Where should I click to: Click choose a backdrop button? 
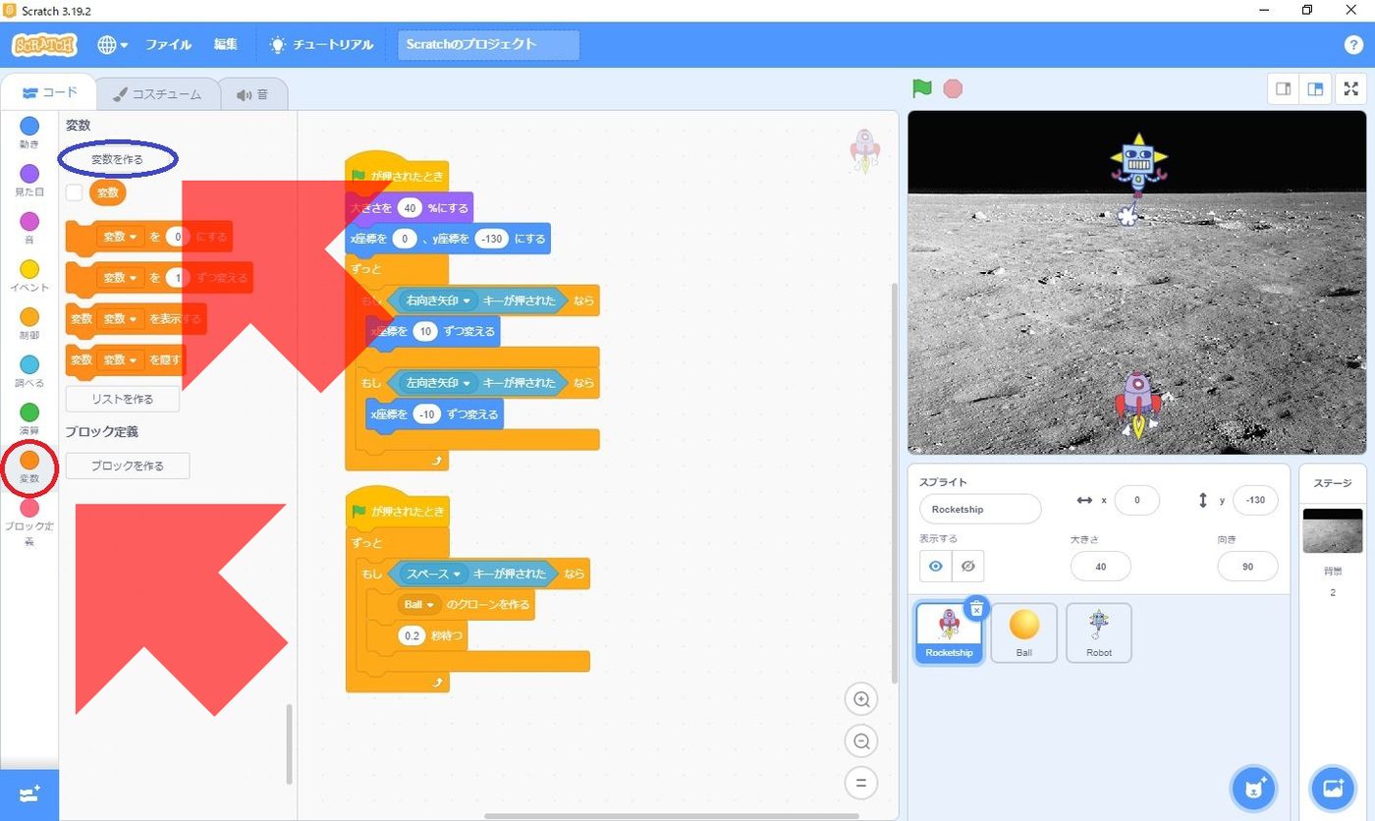pos(1332,789)
